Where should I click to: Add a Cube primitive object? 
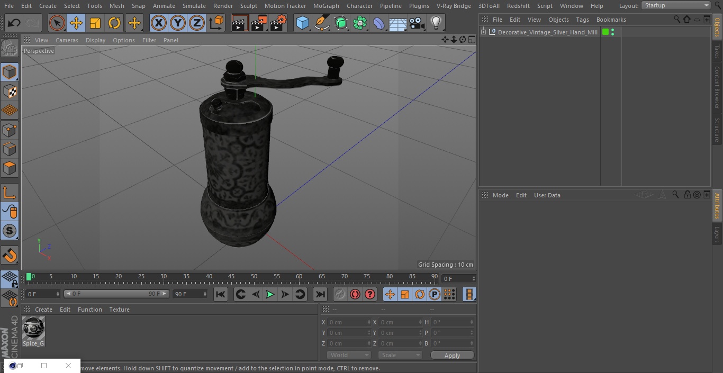tap(302, 23)
